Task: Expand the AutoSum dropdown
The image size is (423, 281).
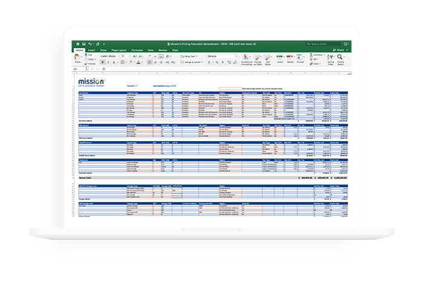Action: point(325,55)
